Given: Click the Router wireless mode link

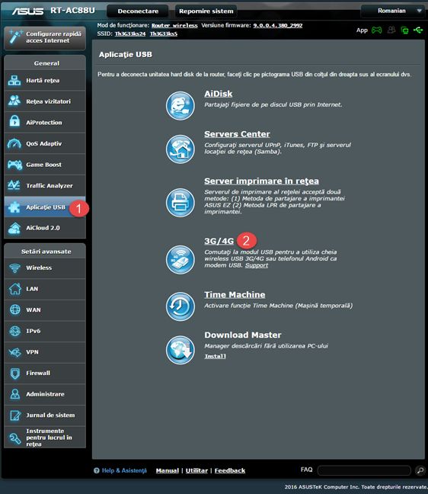Looking at the screenshot, I should point(174,25).
